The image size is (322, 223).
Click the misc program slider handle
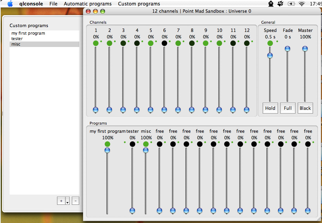(x=146, y=150)
